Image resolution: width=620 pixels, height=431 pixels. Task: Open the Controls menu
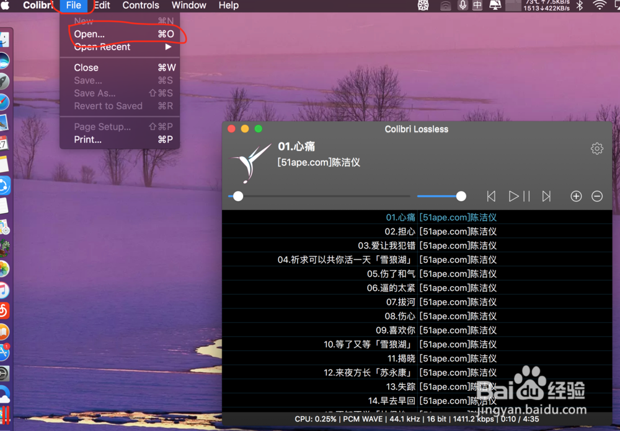pyautogui.click(x=141, y=6)
